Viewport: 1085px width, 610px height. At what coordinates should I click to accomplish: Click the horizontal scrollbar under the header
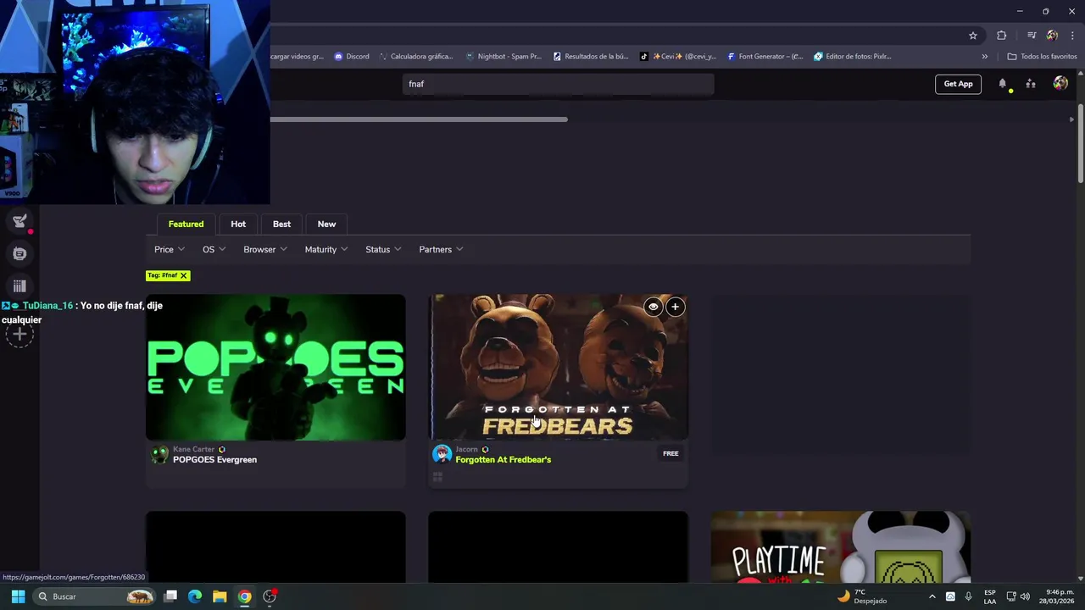tap(420, 119)
